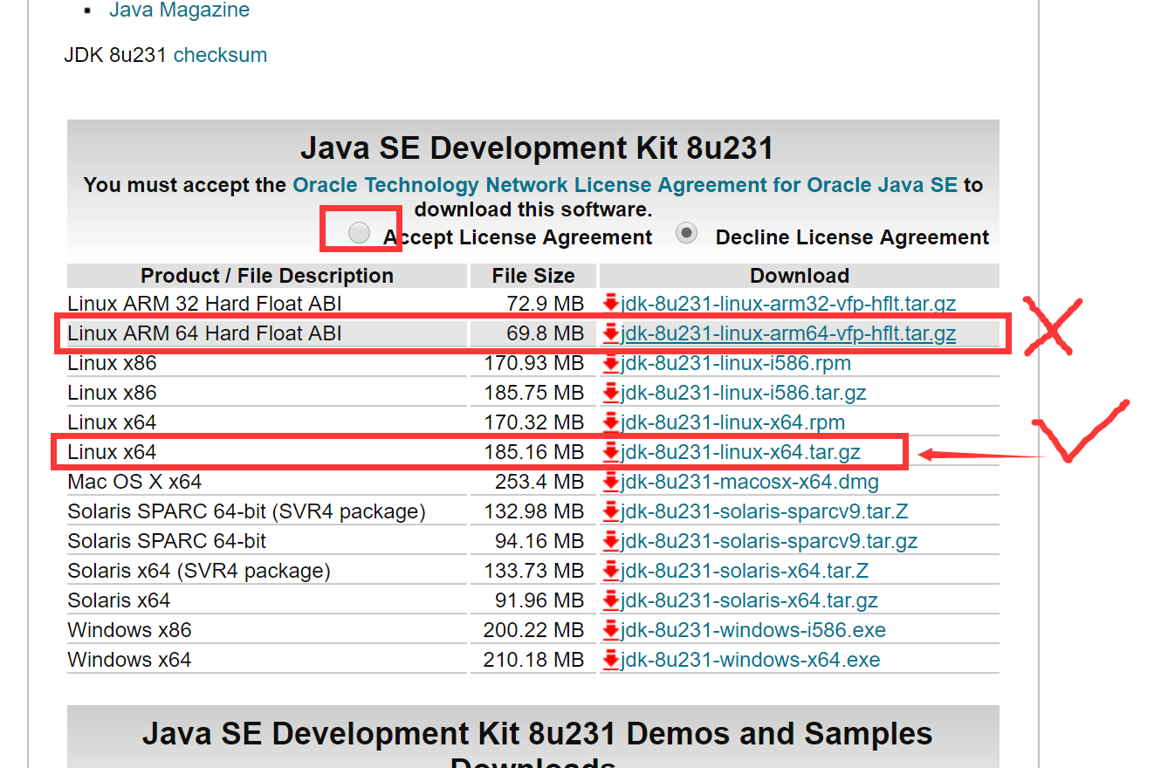The width and height of the screenshot is (1161, 768).
Task: Click the Linux ARM 64 Hard Float ABI cell
Action: [266, 333]
